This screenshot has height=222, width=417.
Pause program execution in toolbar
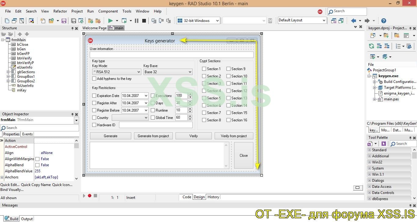(136, 21)
